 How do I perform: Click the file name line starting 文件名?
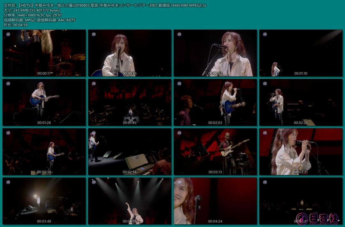(105, 5)
